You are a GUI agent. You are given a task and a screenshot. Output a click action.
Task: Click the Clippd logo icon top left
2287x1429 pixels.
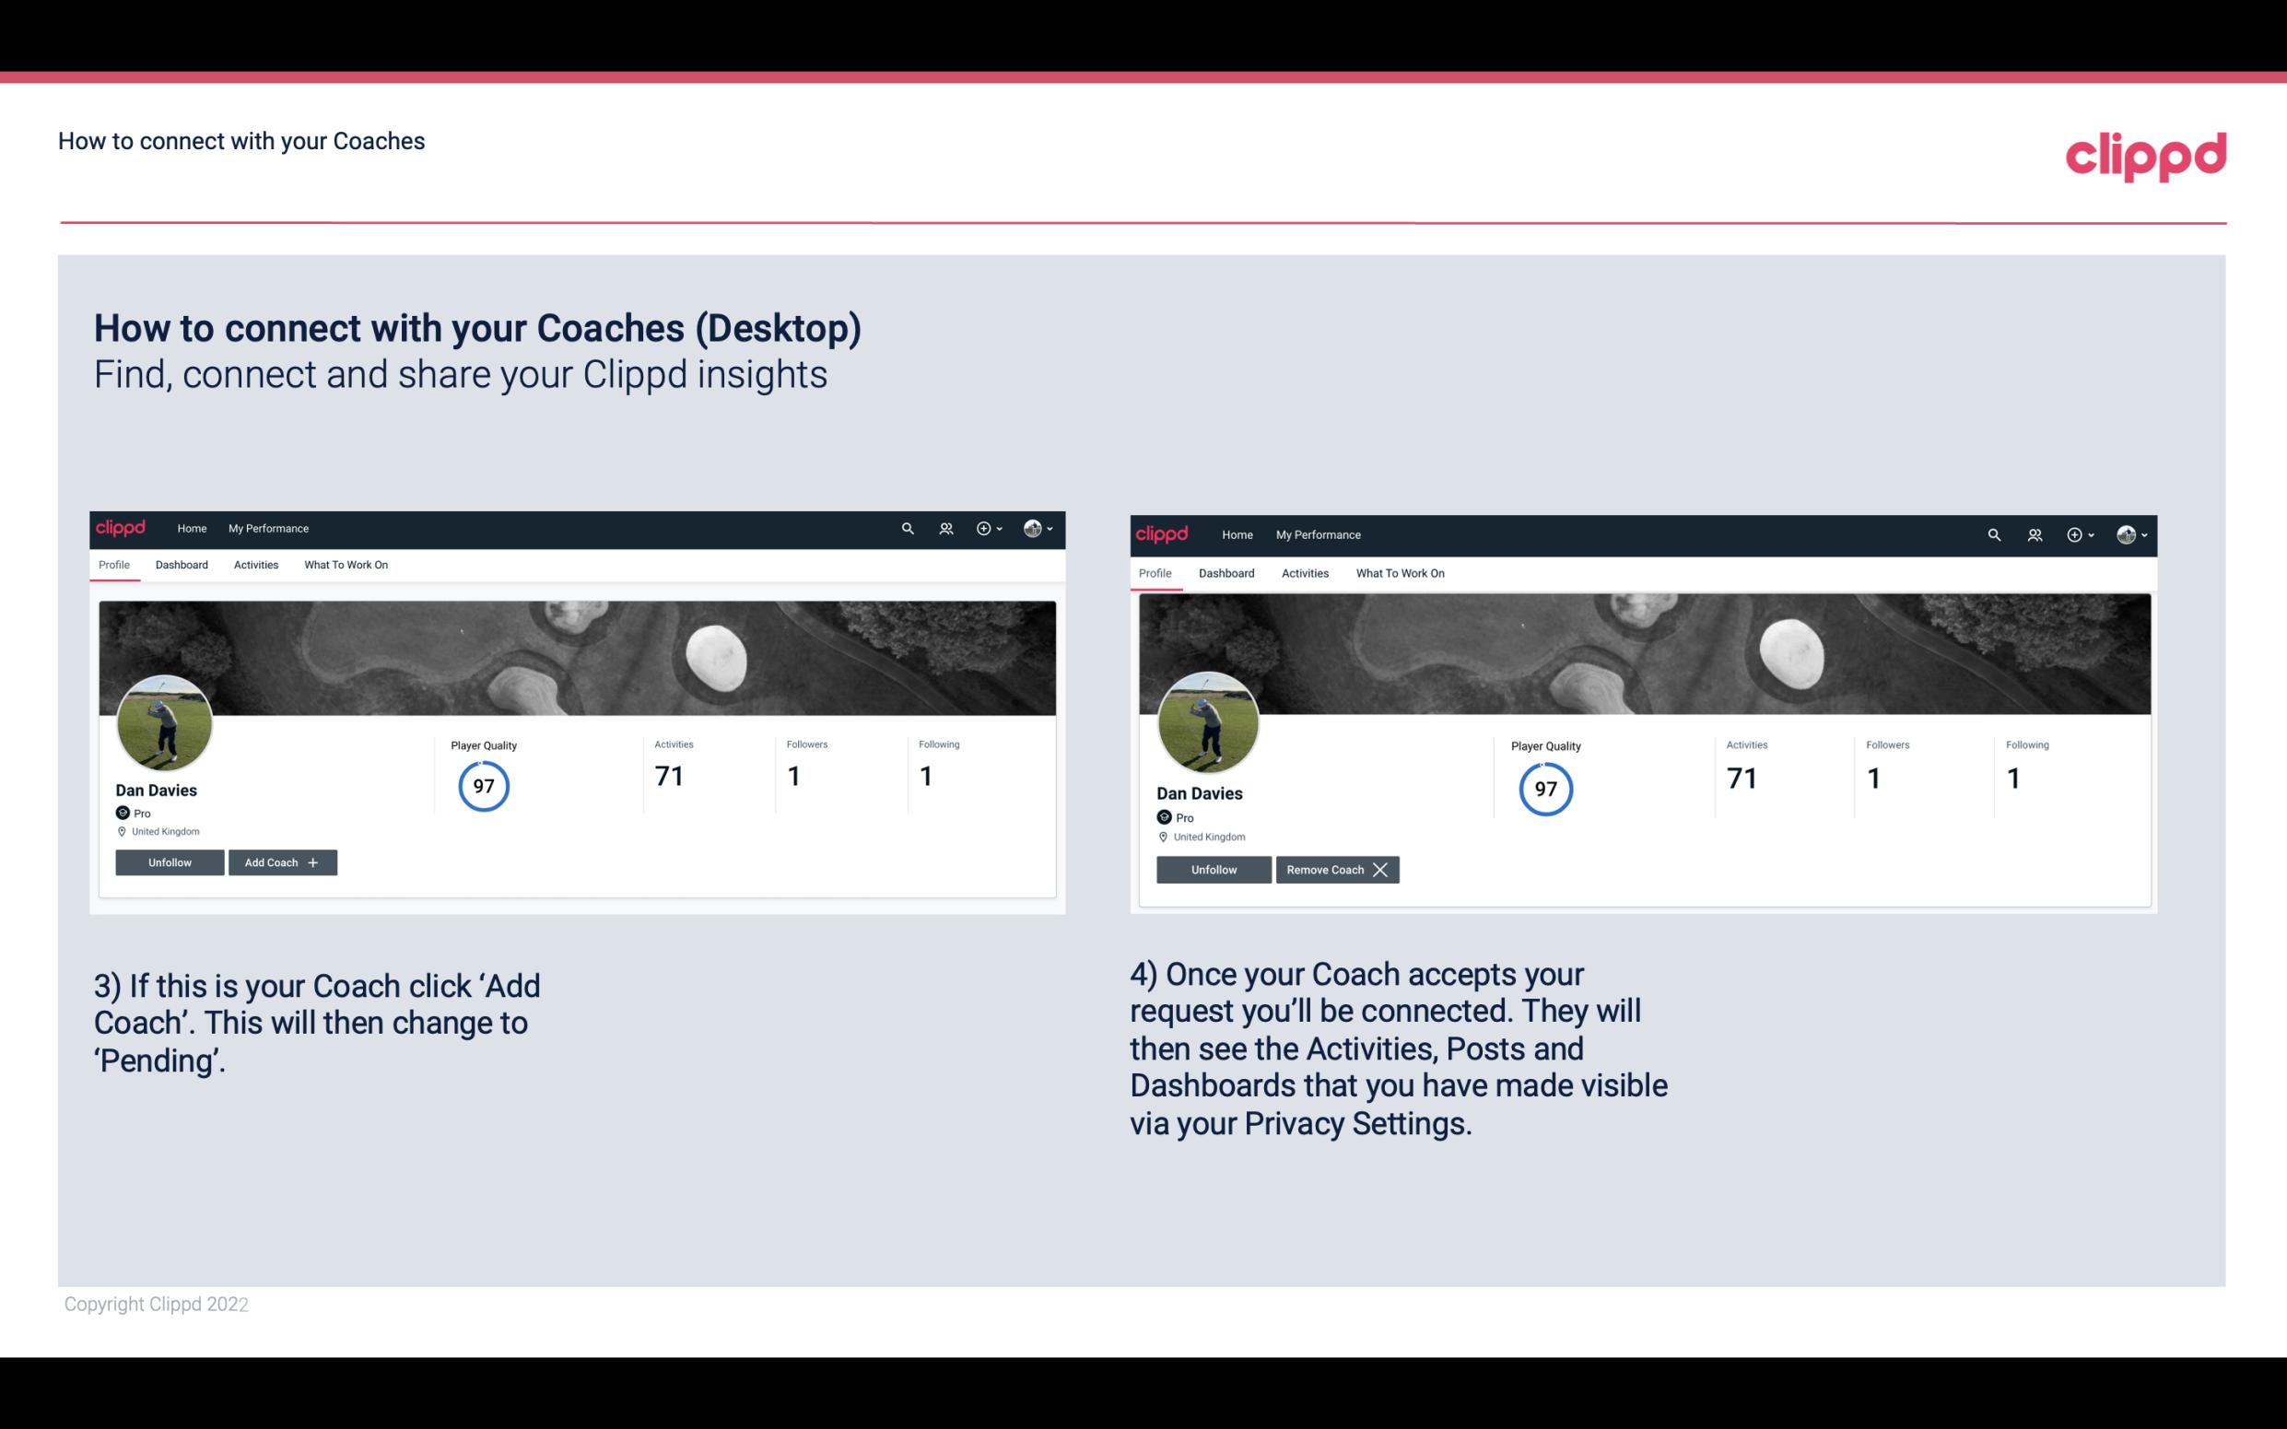click(x=122, y=529)
